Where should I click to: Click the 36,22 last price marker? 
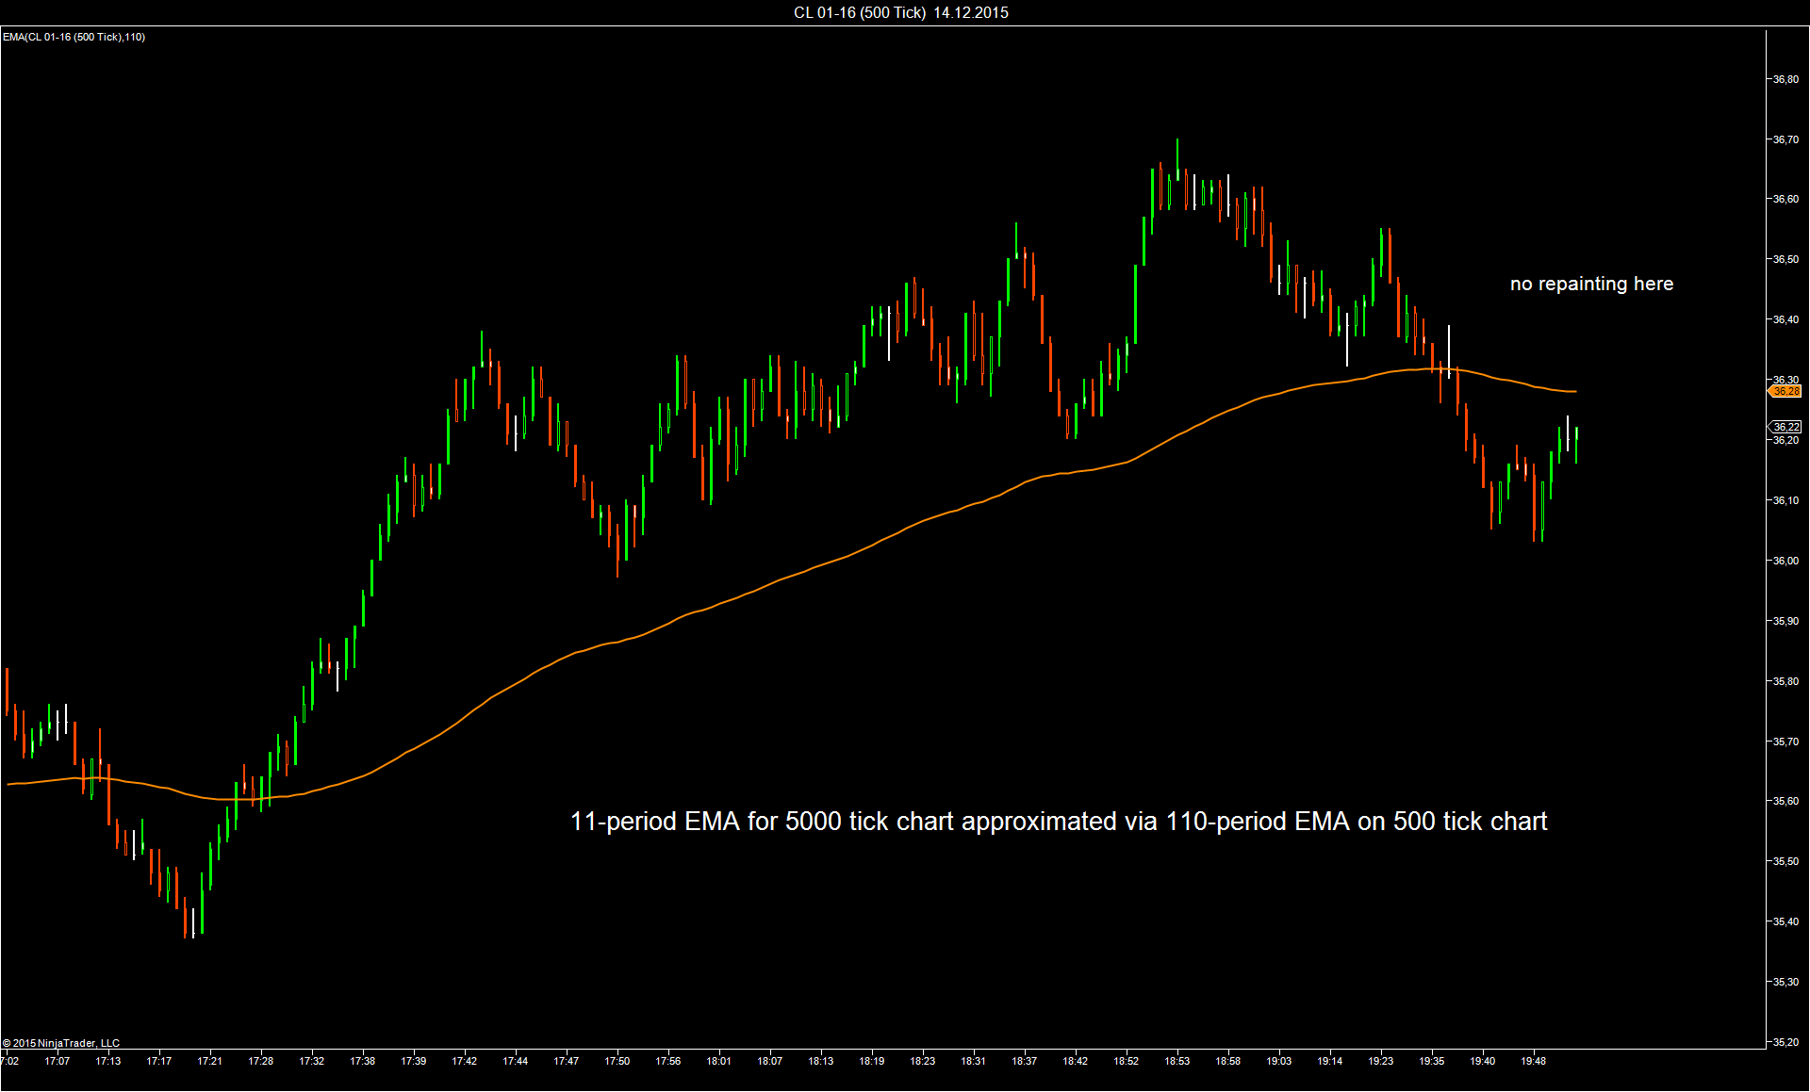[1785, 427]
